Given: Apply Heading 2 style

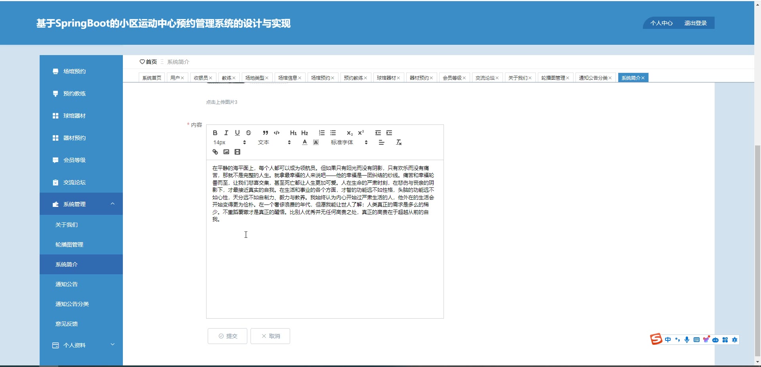Looking at the screenshot, I should pyautogui.click(x=304, y=133).
